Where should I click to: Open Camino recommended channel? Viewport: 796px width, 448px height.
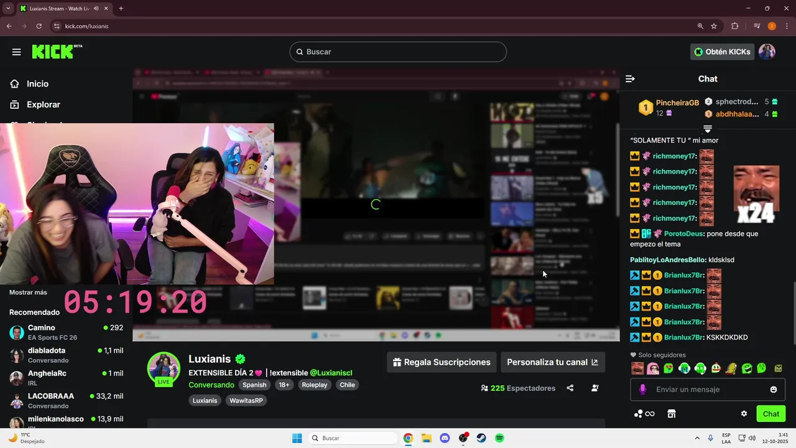[66, 332]
